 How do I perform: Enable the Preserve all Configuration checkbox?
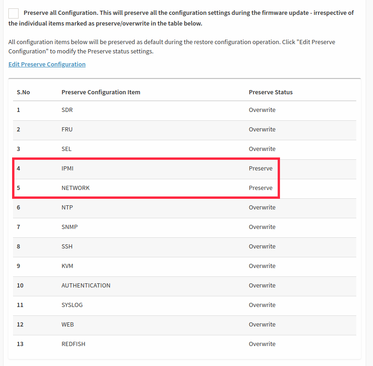point(13,13)
